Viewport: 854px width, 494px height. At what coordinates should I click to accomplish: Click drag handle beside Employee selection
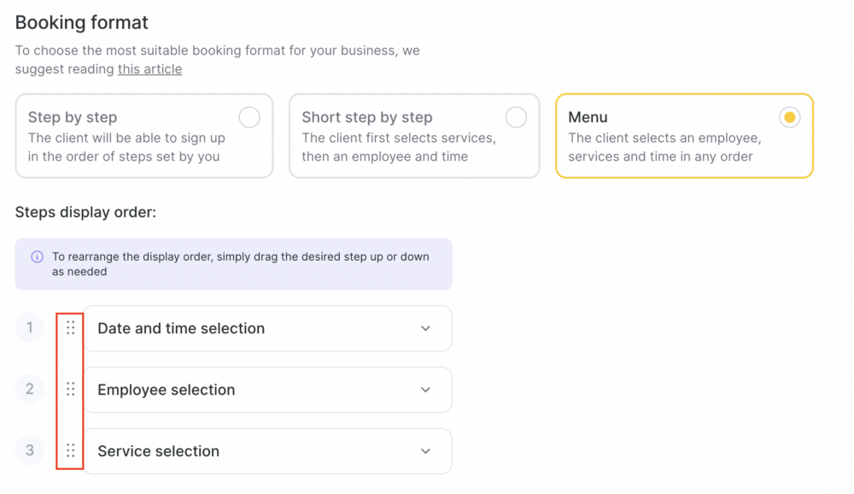pyautogui.click(x=71, y=389)
